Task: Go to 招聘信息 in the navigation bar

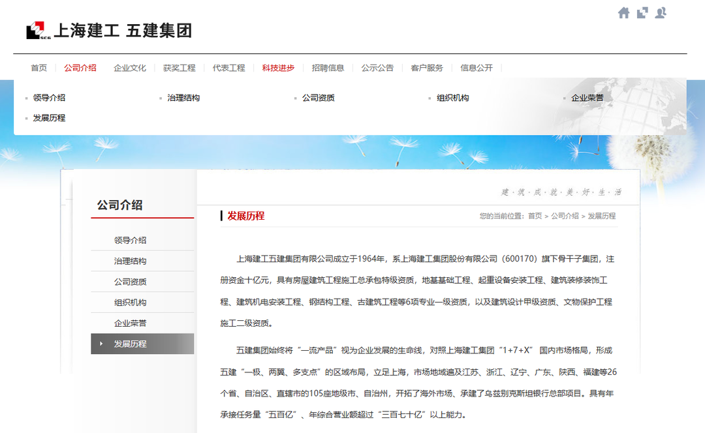Action: tap(328, 68)
